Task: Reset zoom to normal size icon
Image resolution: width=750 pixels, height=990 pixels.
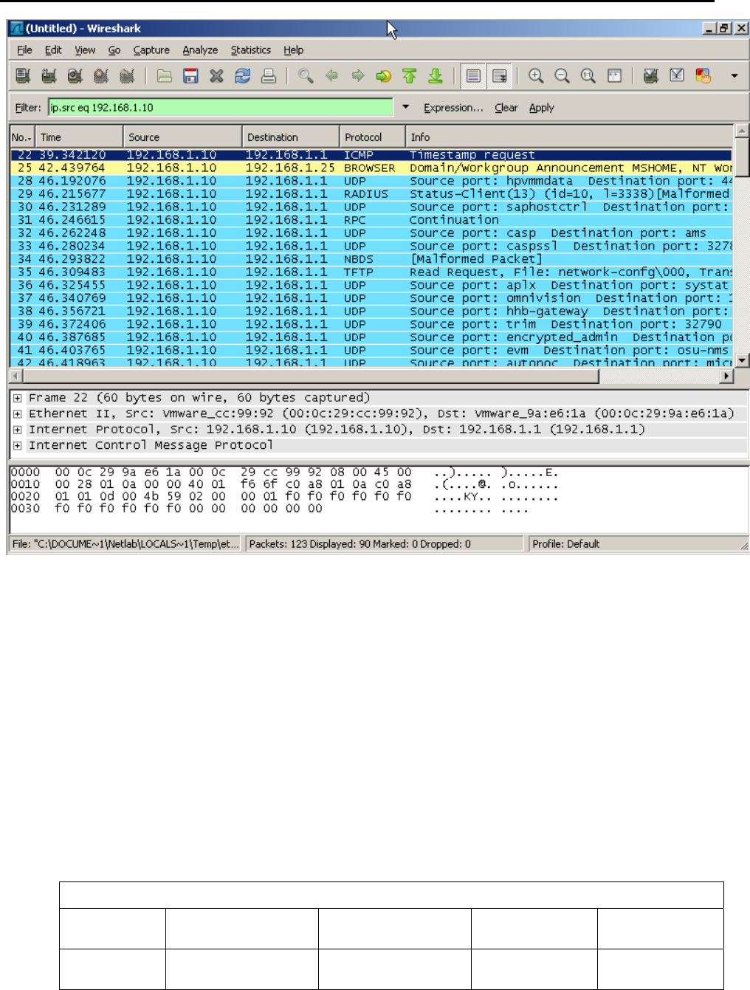Action: pyautogui.click(x=588, y=75)
